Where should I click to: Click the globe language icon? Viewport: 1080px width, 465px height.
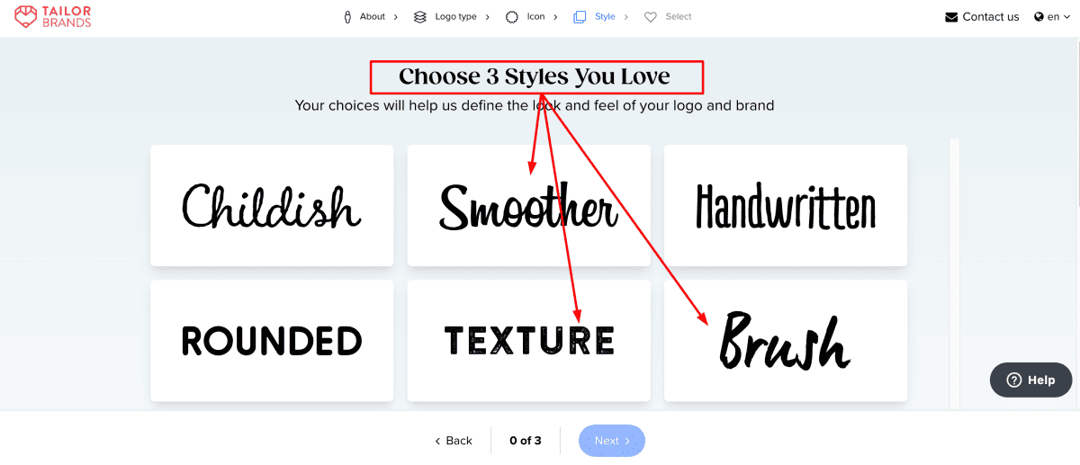pyautogui.click(x=1039, y=17)
